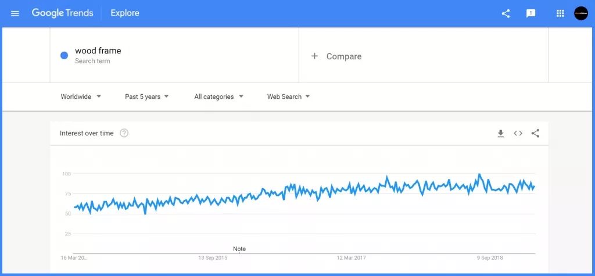This screenshot has width=595, height=276.
Task: Click the blue wood frame color dot
Action: click(64, 55)
